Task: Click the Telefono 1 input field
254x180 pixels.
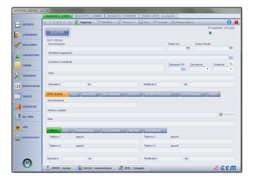Action: [62, 141]
